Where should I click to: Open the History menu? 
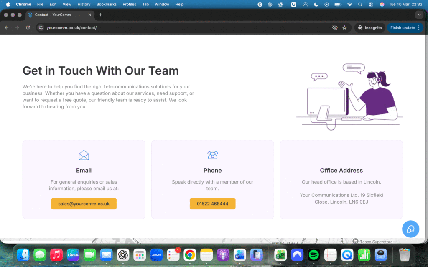(x=84, y=4)
